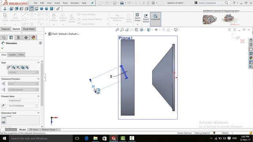Open the ConfigurationManager tab icon
Image resolution: width=253 pixels, height=142 pixels.
tap(19, 37)
